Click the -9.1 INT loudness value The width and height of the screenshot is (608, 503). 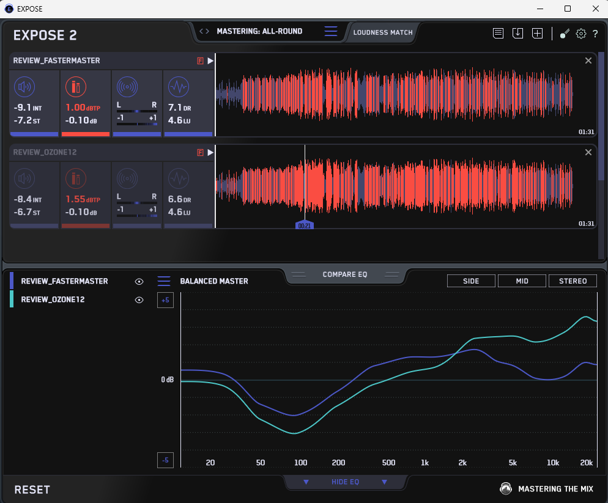pos(28,108)
